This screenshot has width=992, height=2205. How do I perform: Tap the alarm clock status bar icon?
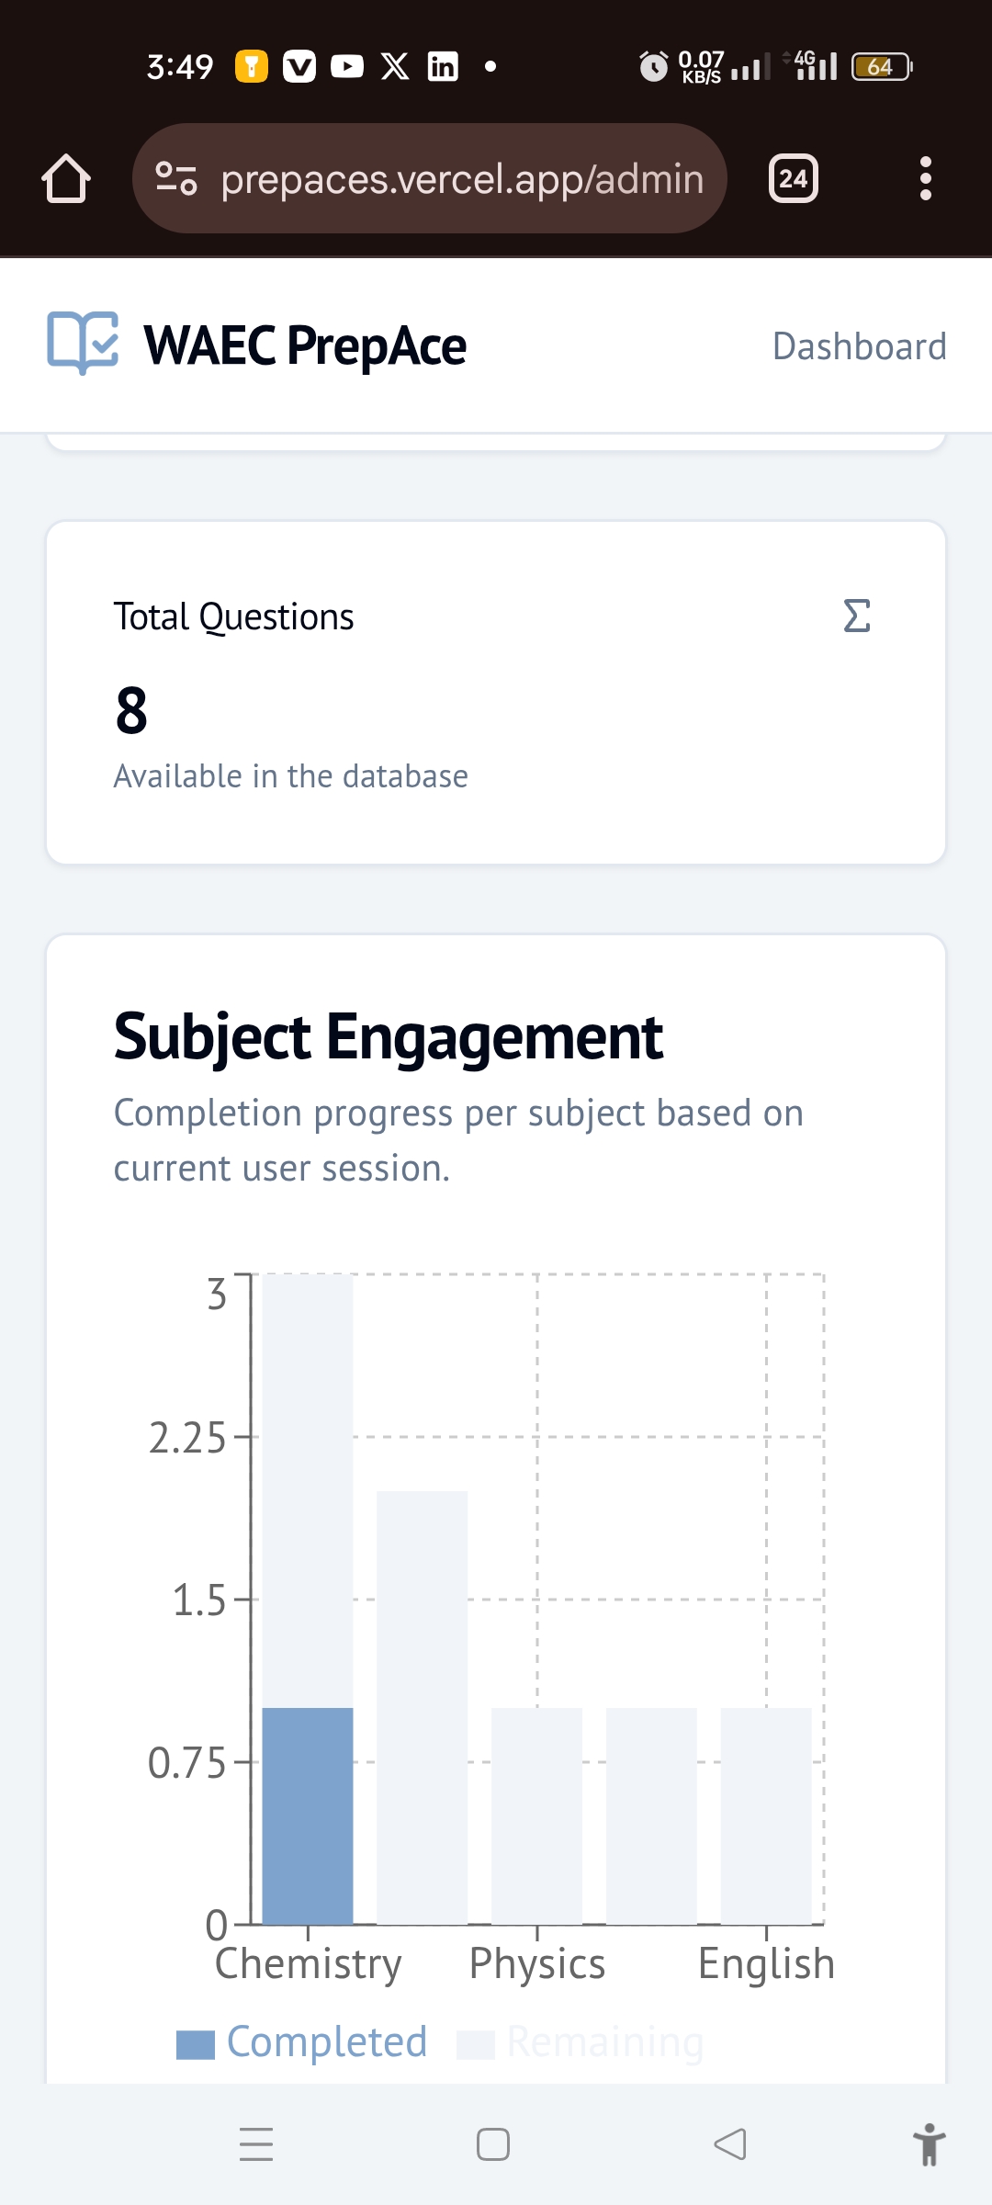tap(653, 66)
